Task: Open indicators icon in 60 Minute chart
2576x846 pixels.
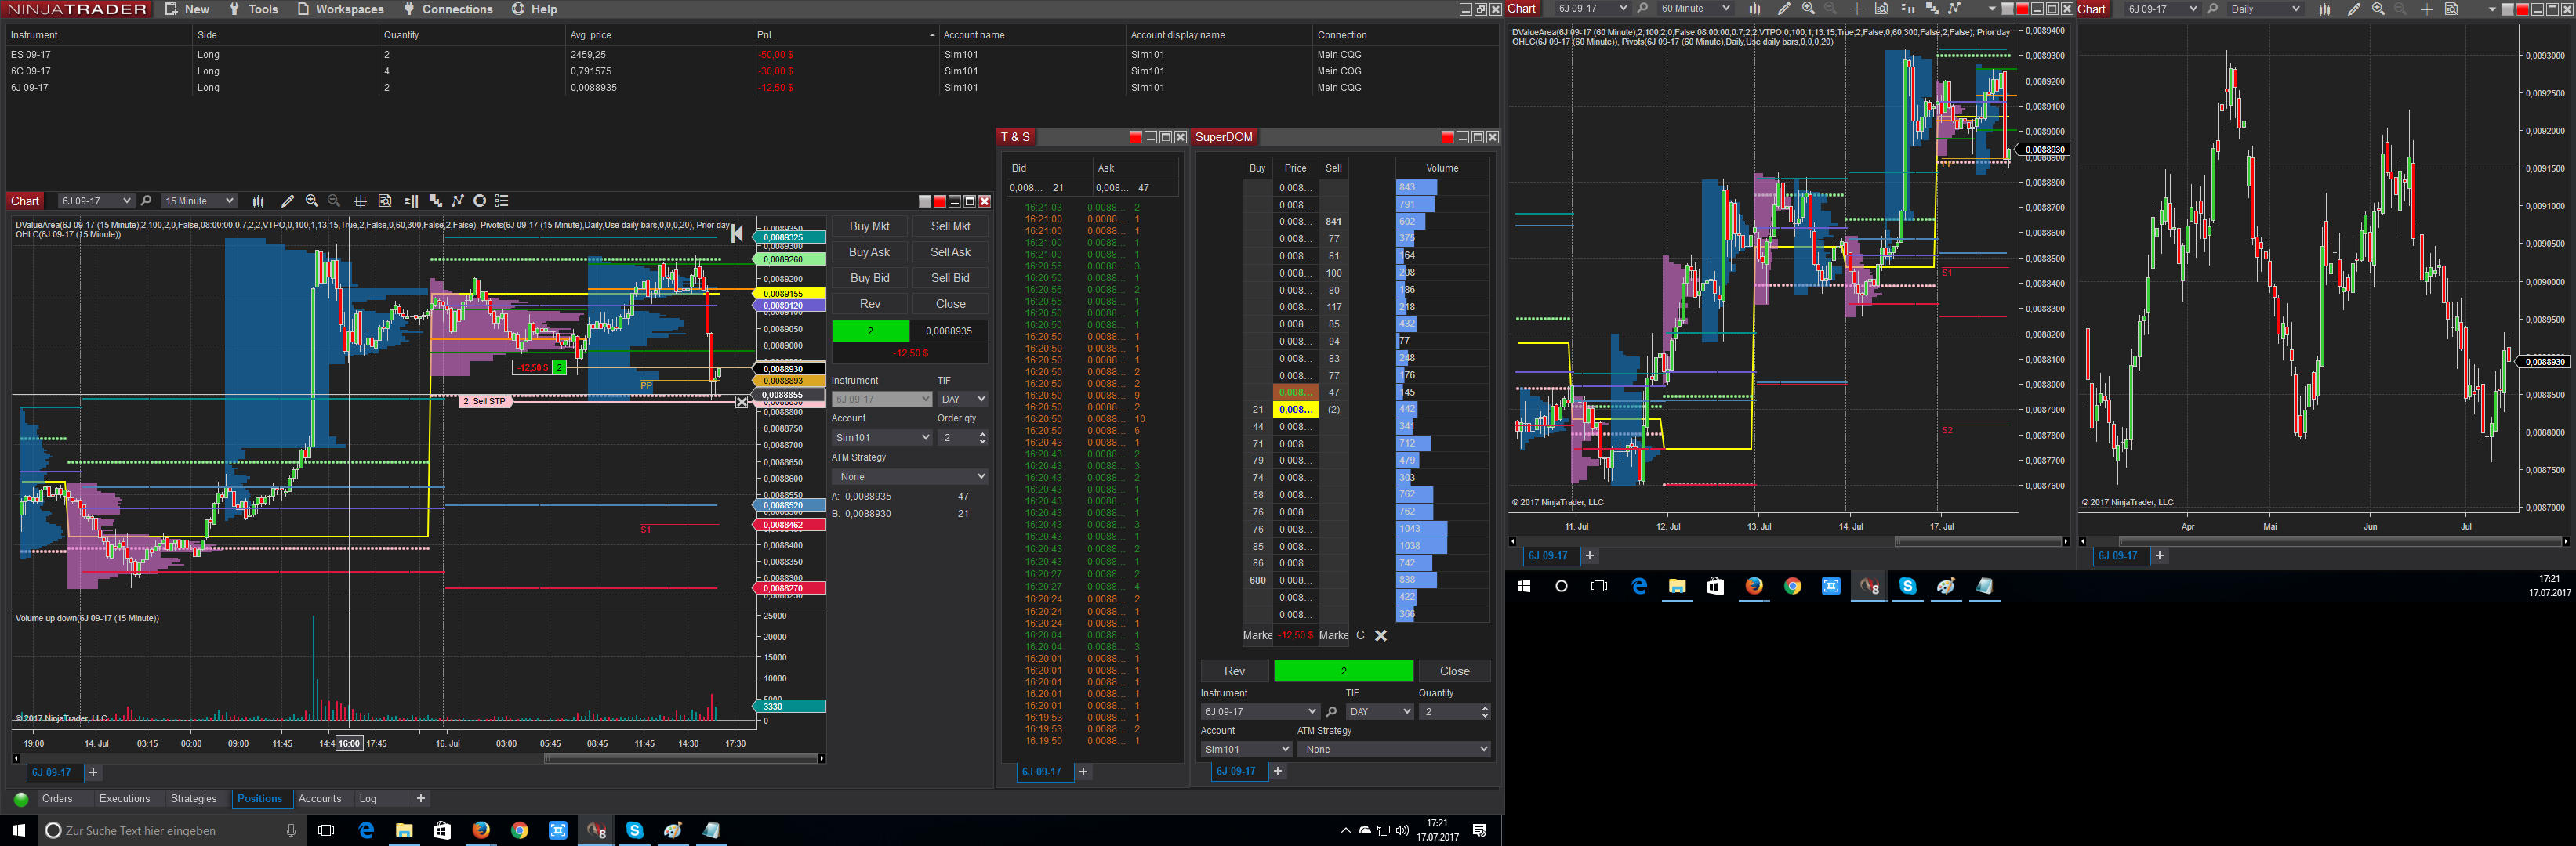Action: click(x=1932, y=9)
